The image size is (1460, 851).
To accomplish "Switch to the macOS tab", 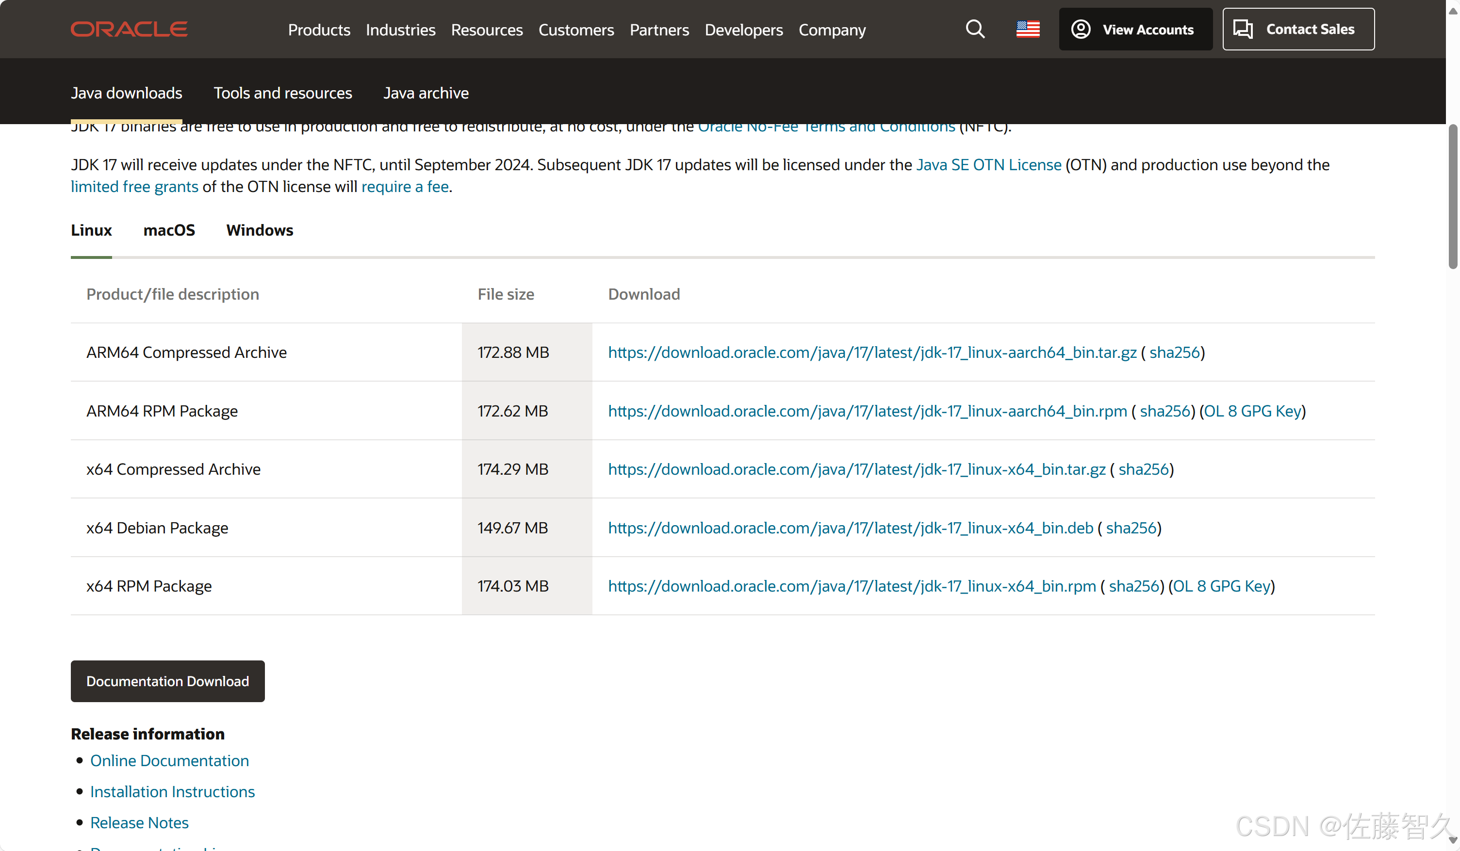I will click(169, 230).
